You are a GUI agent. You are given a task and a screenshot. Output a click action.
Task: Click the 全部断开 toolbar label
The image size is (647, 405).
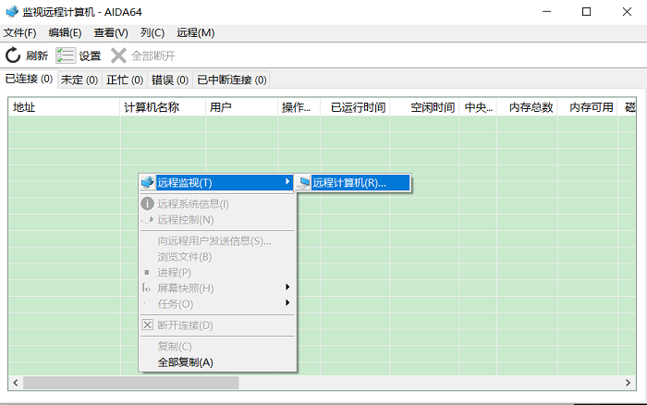(153, 55)
